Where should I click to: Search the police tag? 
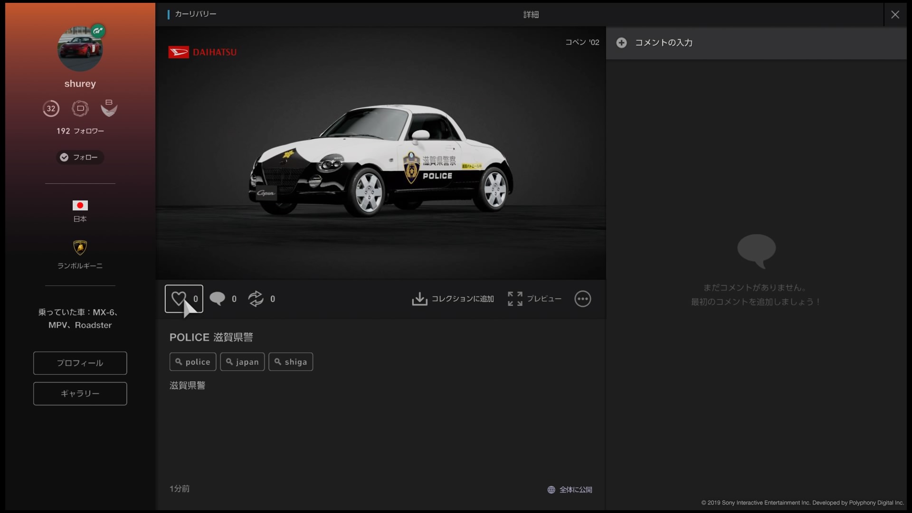click(x=193, y=361)
